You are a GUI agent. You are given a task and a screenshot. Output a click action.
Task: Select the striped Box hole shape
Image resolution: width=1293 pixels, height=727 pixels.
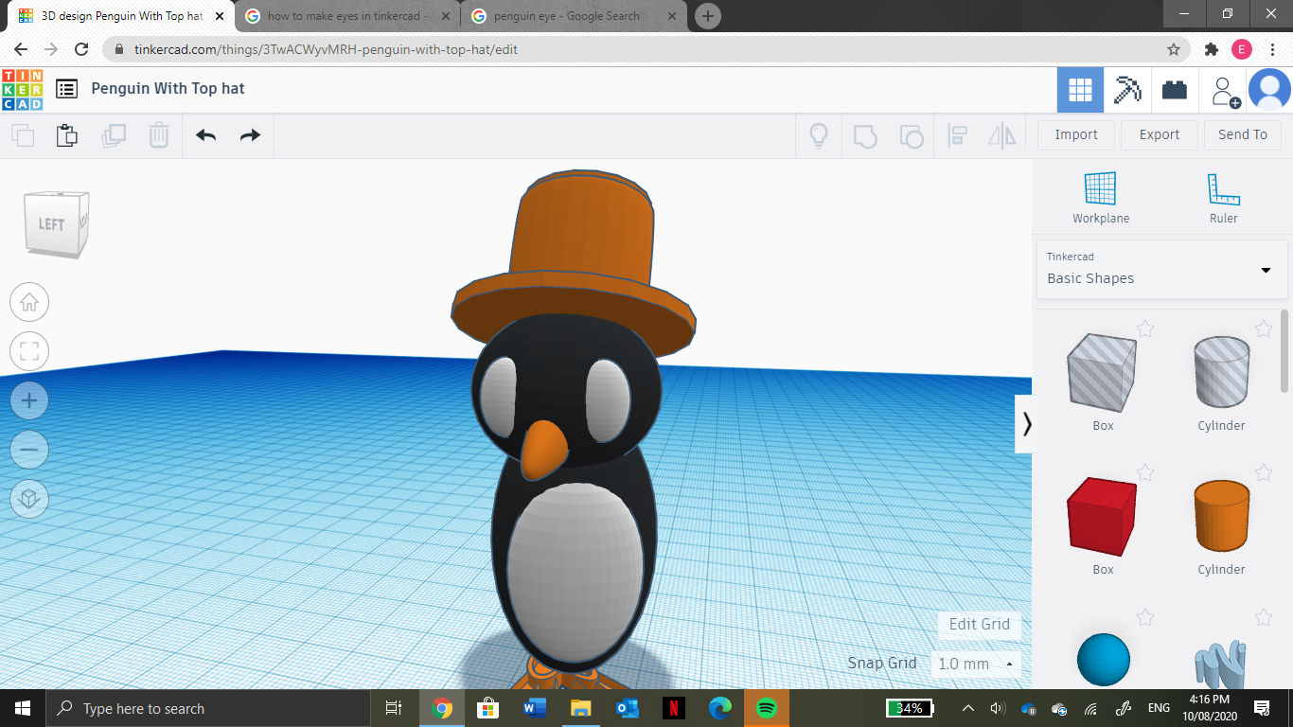(1102, 372)
